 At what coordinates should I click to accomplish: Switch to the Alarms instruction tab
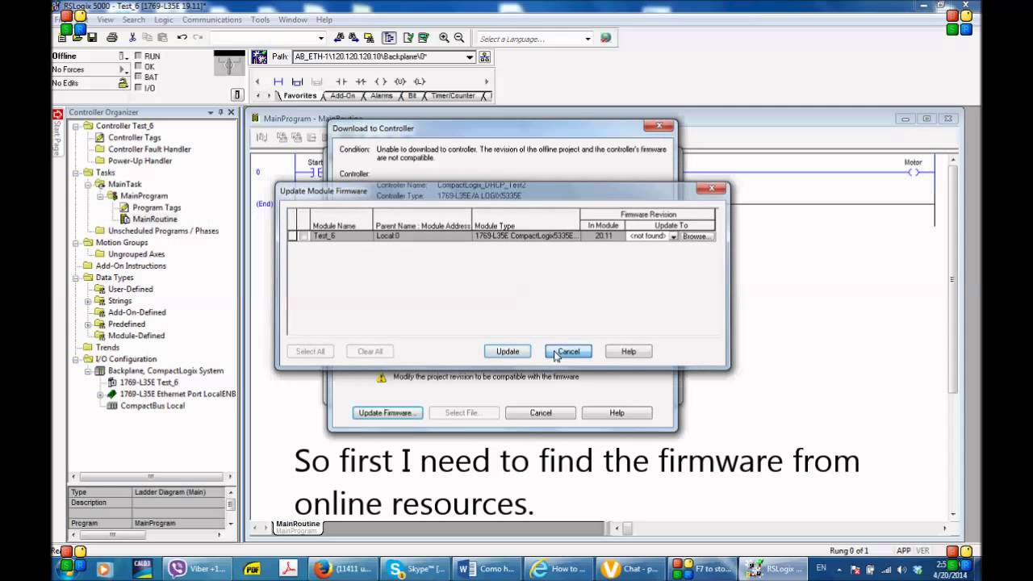(x=382, y=96)
